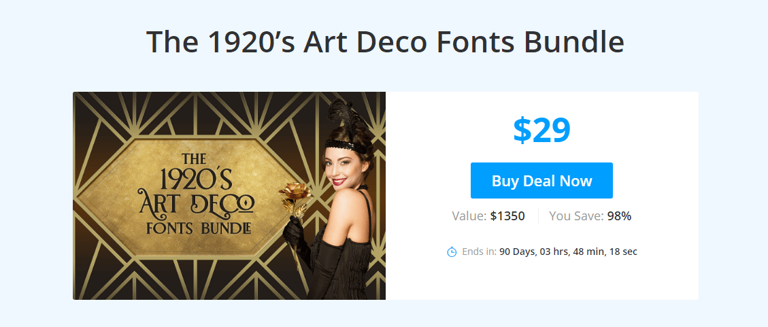
Task: Click the 98% savings figure
Action: (x=619, y=216)
